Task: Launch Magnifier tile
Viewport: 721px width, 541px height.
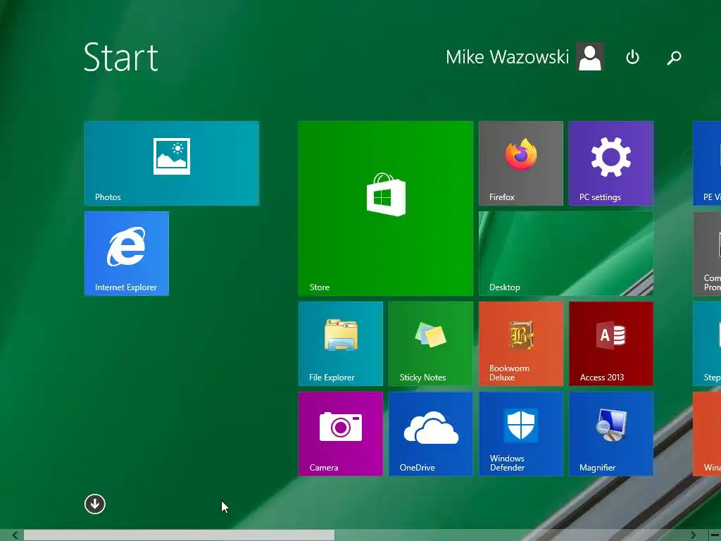Action: point(611,434)
